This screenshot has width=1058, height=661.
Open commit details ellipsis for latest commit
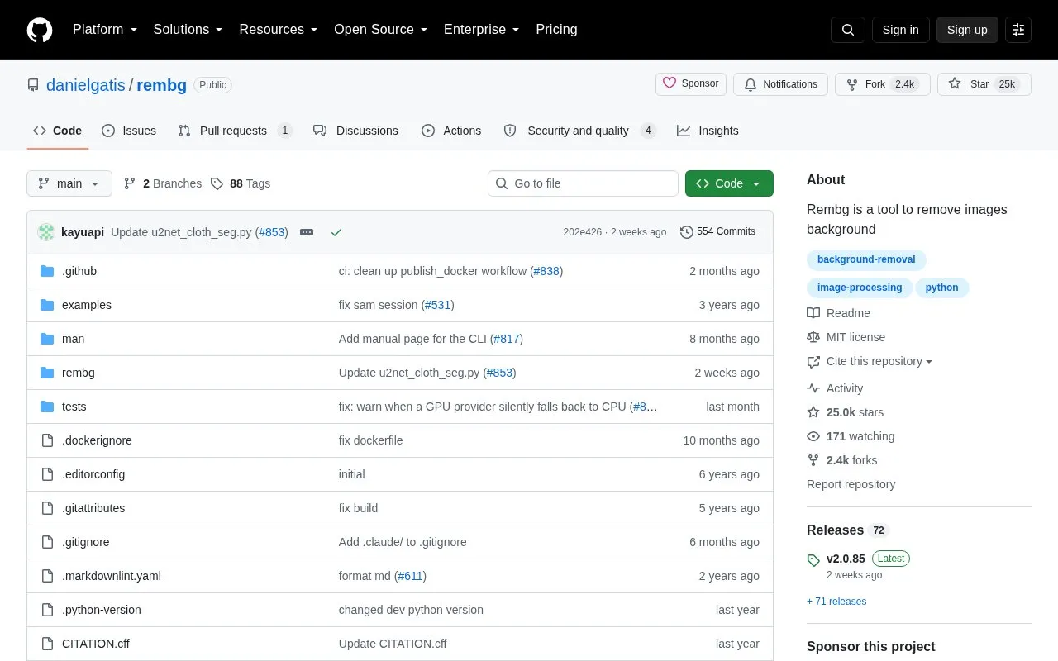click(307, 232)
